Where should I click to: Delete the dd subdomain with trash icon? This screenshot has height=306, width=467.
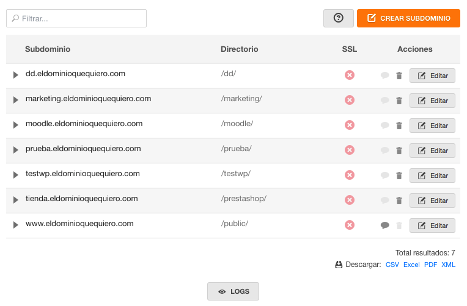(x=399, y=76)
